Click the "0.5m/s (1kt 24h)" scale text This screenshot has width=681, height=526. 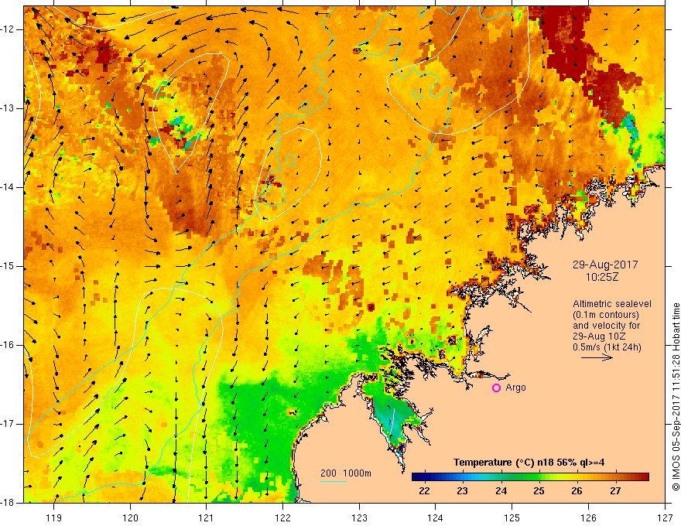(x=607, y=347)
